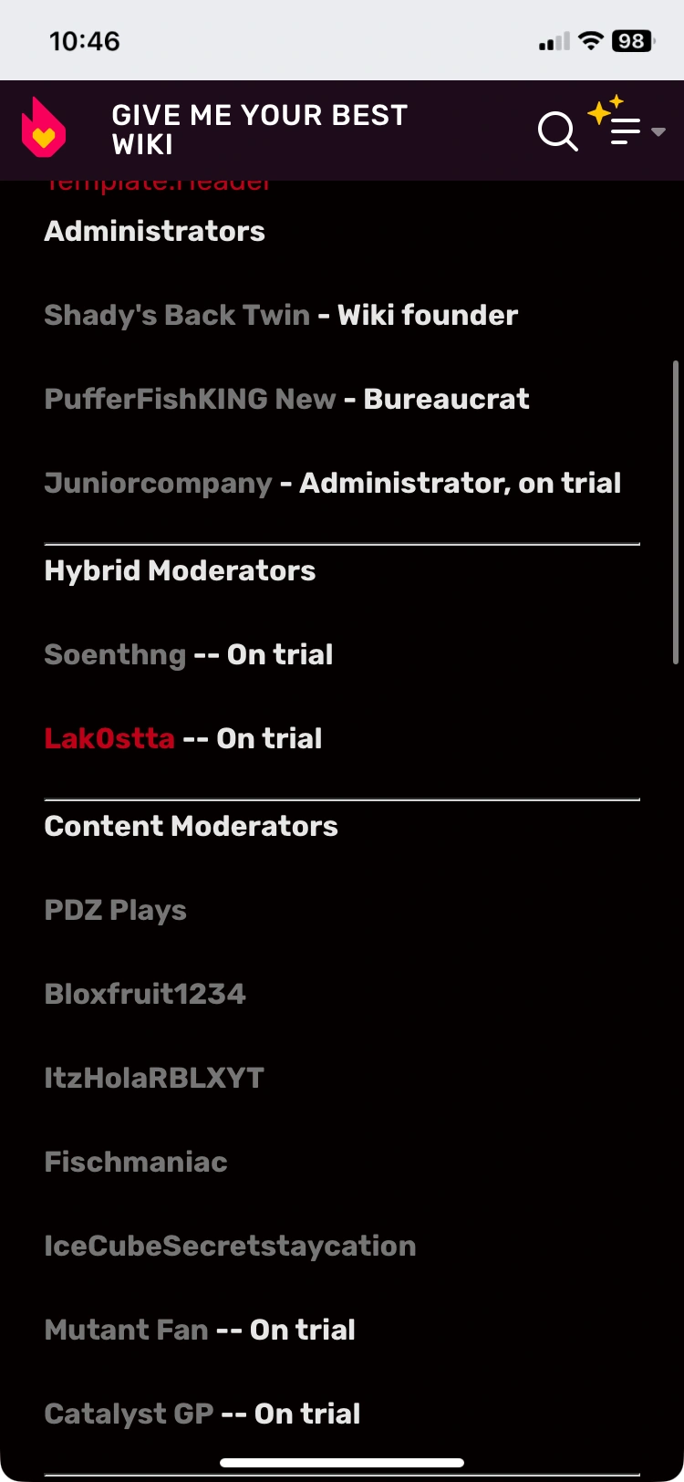
Task: Tap the Fandom flame heart logo
Action: tap(43, 129)
